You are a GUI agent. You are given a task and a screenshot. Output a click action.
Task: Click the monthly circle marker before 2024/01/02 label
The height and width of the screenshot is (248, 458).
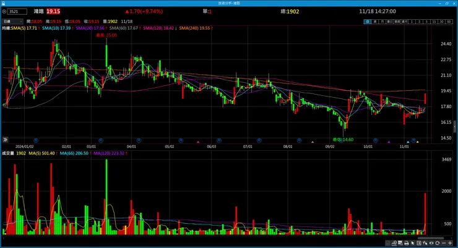pyautogui.click(x=36, y=140)
